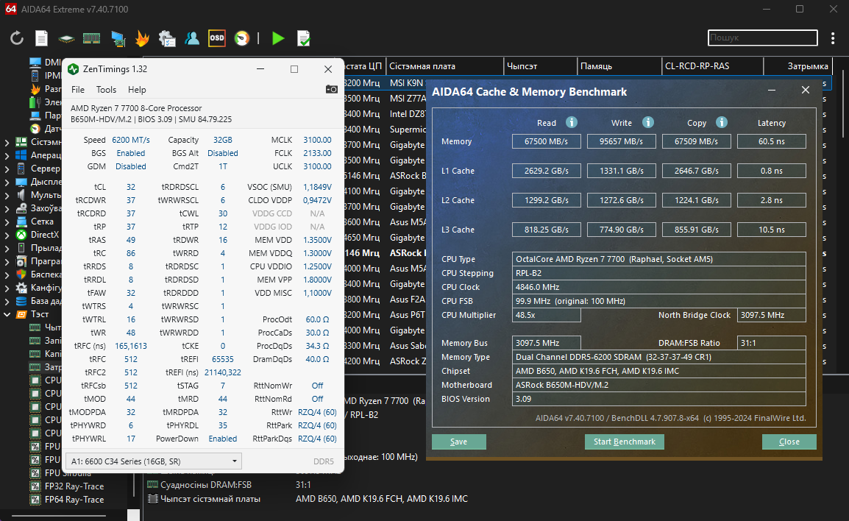Collapse the Тэст tree node
This screenshot has width=849, height=521.
click(x=7, y=314)
